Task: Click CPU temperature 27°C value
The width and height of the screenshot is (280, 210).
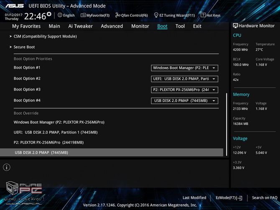Action: pyautogui.click(x=259, y=50)
